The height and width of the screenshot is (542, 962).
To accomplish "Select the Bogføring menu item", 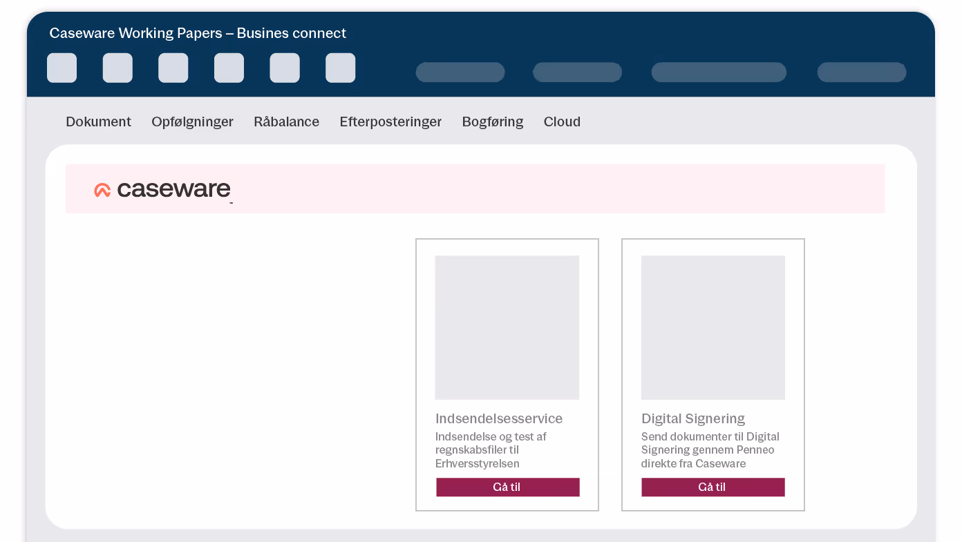I will [492, 122].
